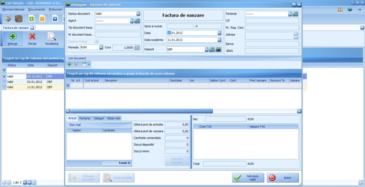Viewport: 365px width, 187px height.
Task: Add a new document line with green plus
Action: coord(69,64)
